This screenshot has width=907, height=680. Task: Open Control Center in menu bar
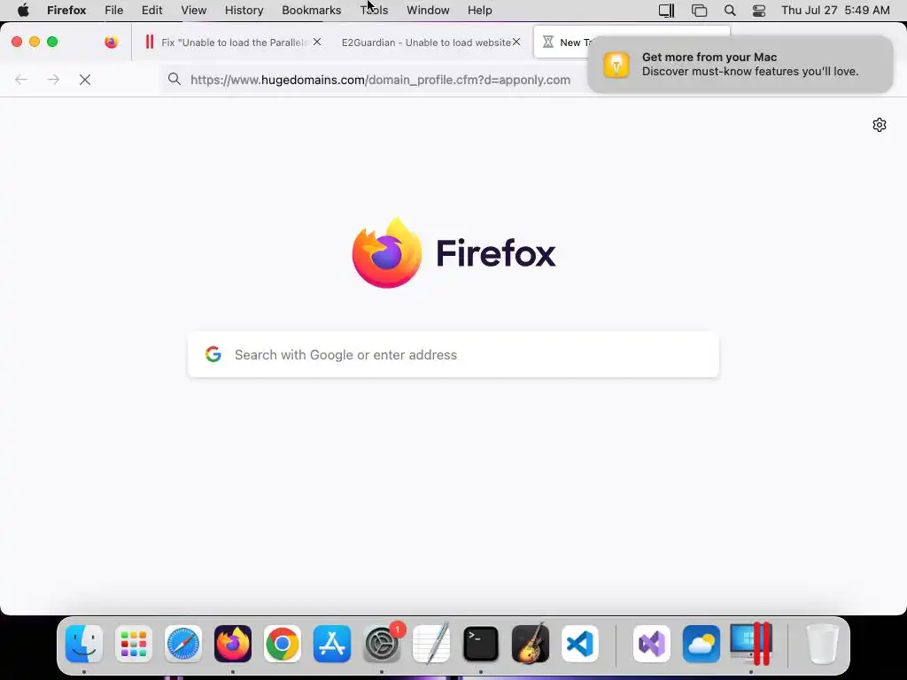coord(759,11)
